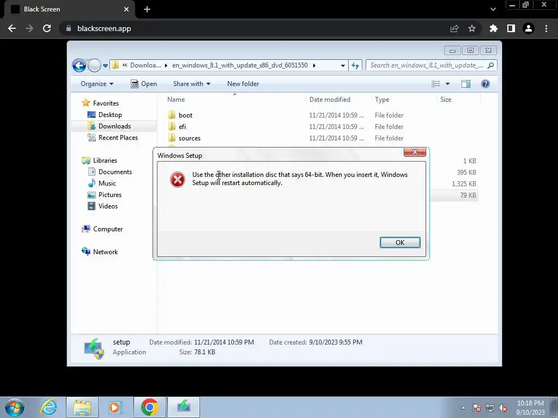Viewport: 558px width, 418px height.
Task: Change your view icon in Explorer
Action: (x=435, y=84)
